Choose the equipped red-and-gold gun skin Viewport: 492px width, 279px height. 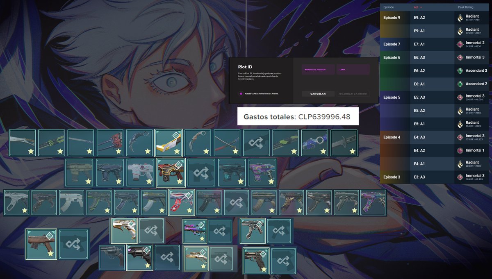point(171,172)
